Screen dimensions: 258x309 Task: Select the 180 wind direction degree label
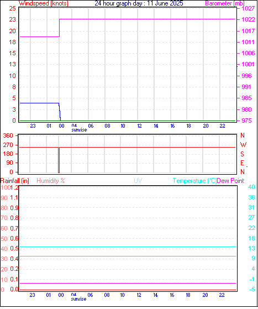click(x=8, y=154)
